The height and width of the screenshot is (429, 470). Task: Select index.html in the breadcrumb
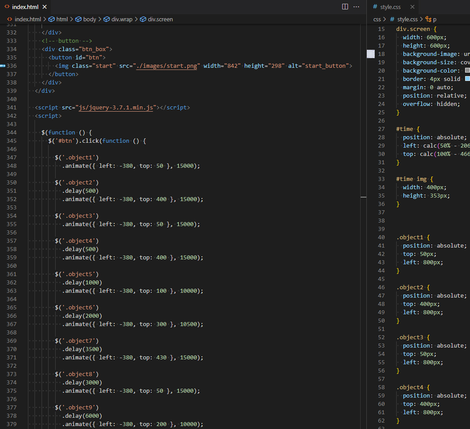coord(28,19)
